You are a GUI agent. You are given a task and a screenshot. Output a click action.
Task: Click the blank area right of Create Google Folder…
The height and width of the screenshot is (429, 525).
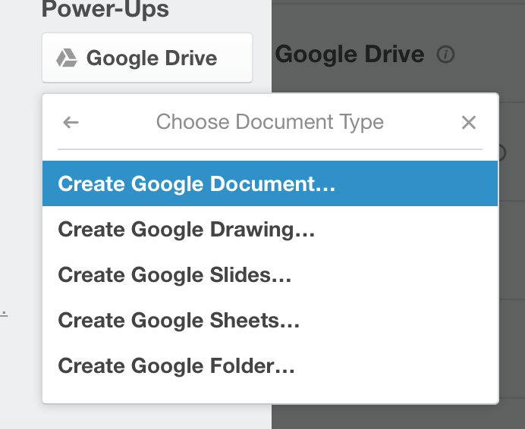395,366
